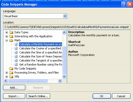
Task: Select Calculate the Tangent snippet item
Action: click(41, 60)
